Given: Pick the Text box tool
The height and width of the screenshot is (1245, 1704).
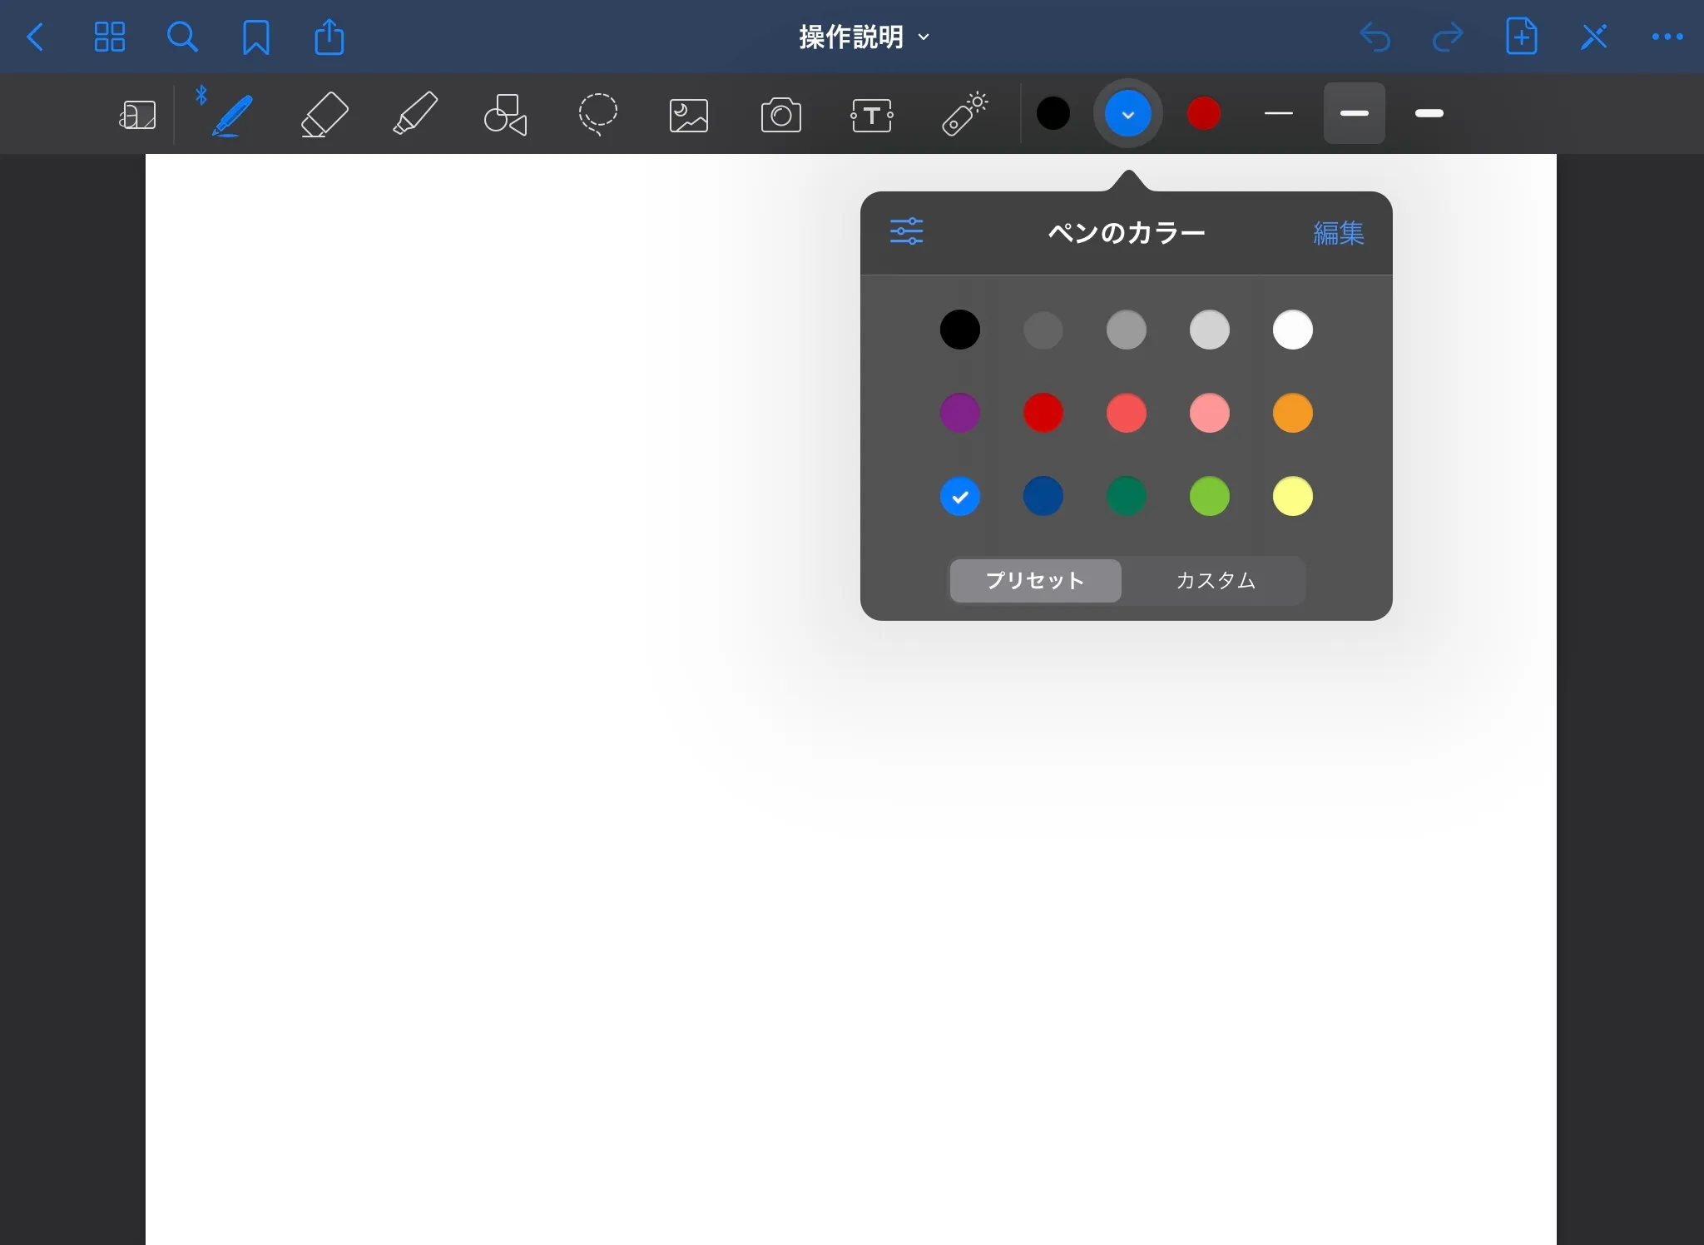Looking at the screenshot, I should click(872, 115).
